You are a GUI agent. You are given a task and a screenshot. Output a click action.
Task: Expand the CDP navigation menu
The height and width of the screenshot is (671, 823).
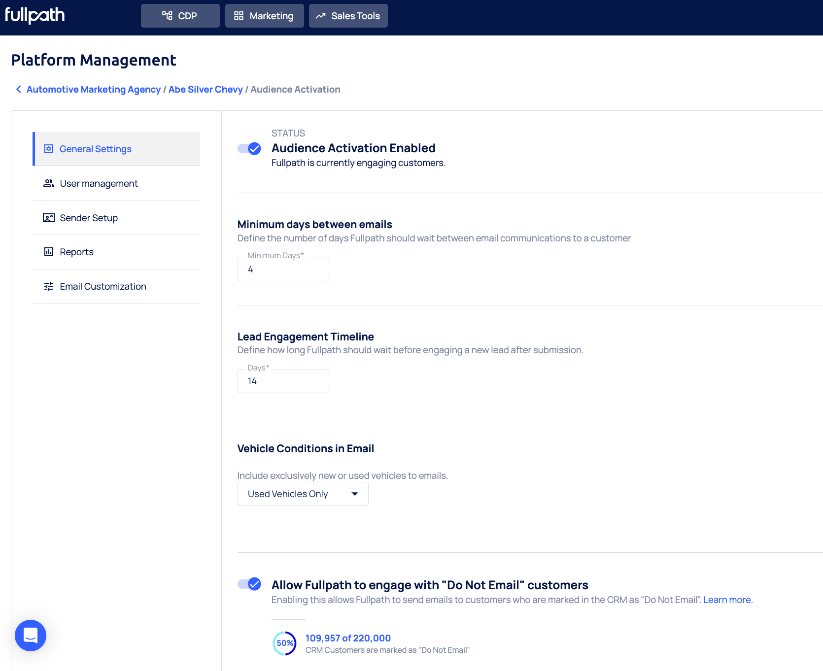tap(180, 16)
